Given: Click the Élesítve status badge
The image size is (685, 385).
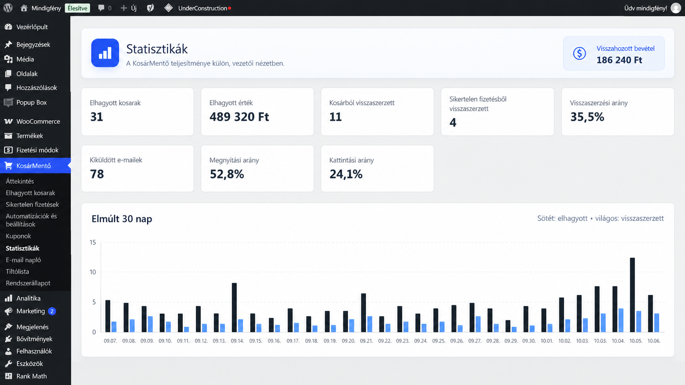Looking at the screenshot, I should pos(77,8).
